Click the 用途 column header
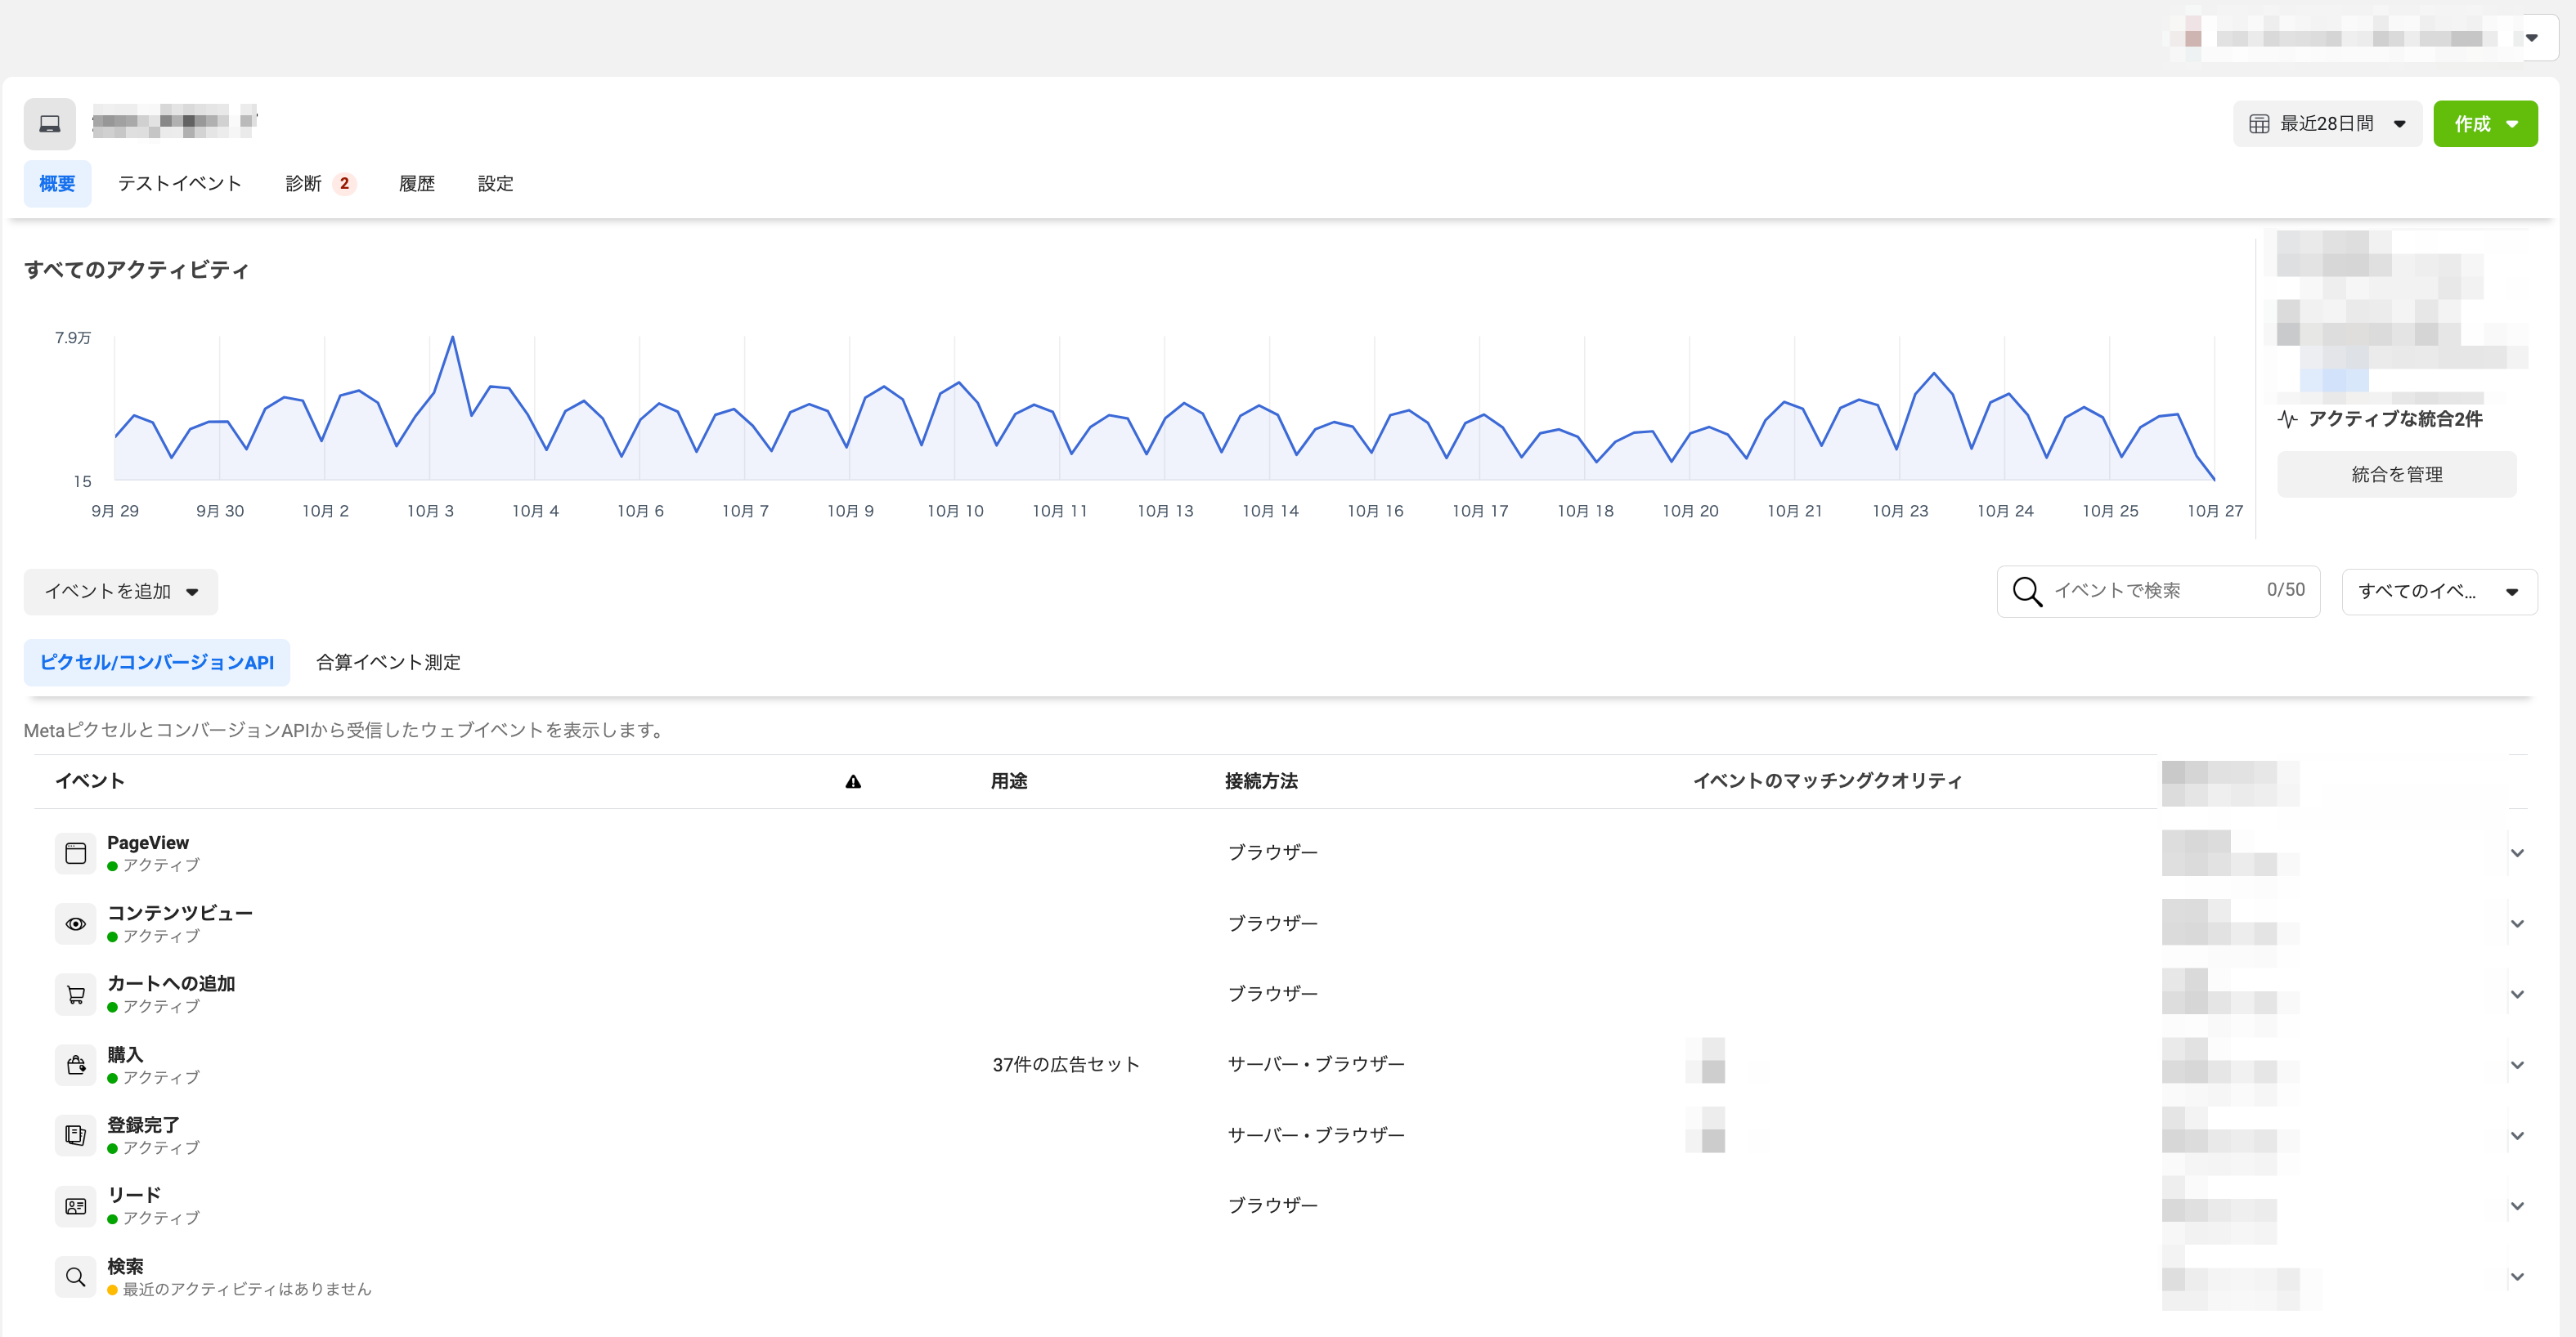The height and width of the screenshot is (1337, 2576). click(1009, 781)
